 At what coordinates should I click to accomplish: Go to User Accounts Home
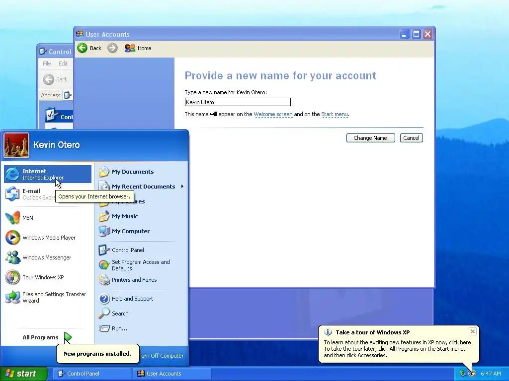(138, 48)
